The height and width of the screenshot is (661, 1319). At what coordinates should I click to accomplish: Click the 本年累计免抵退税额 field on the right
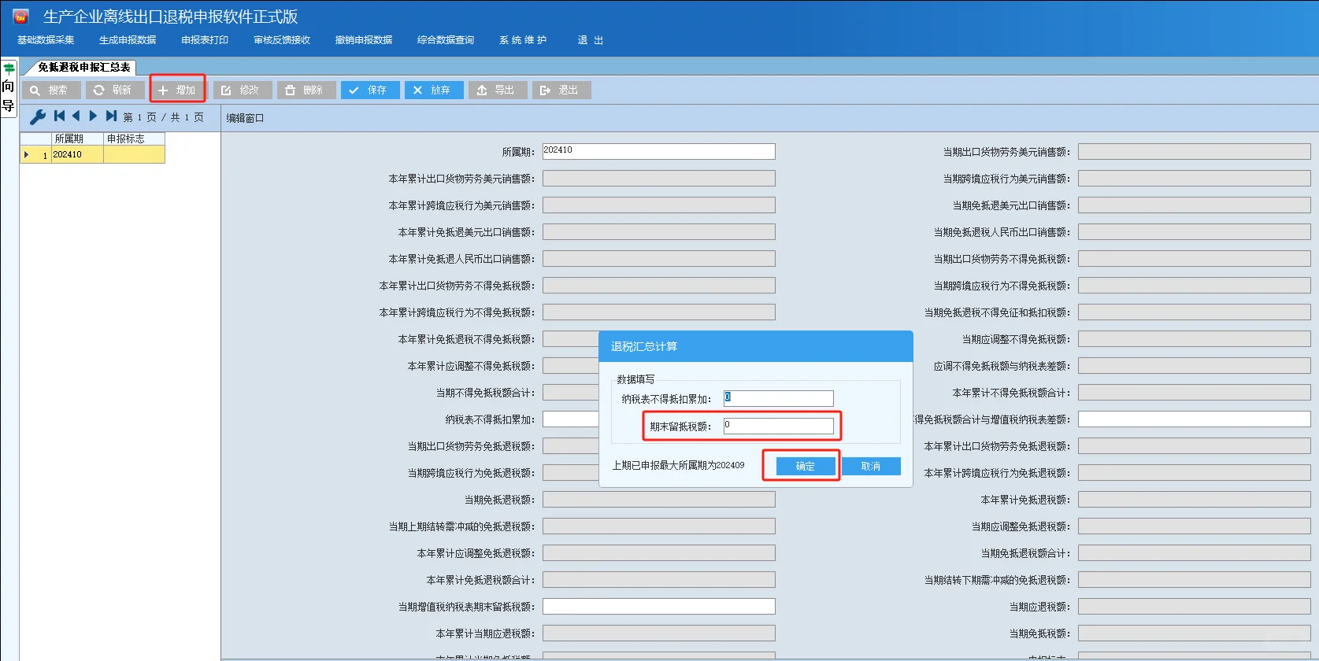click(x=1195, y=499)
